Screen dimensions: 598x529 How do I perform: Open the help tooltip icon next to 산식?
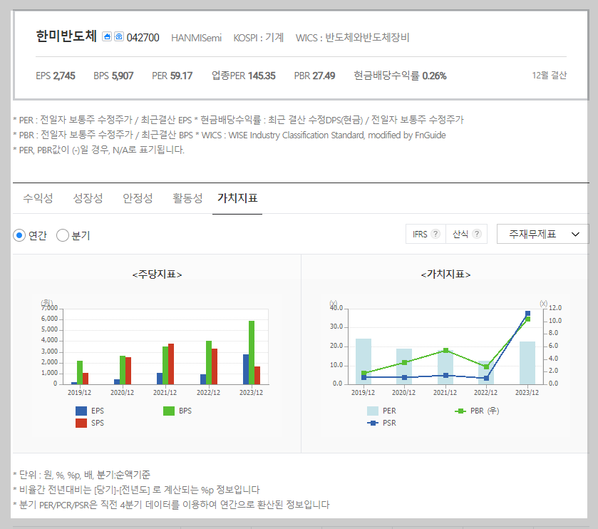pos(476,234)
